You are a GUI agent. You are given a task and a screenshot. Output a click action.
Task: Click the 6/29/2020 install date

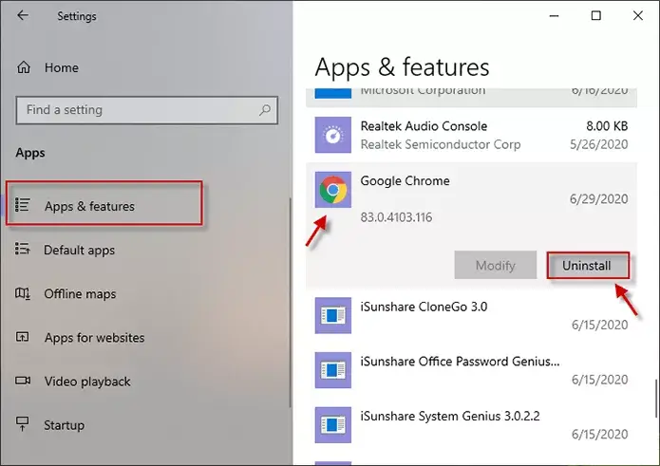598,199
